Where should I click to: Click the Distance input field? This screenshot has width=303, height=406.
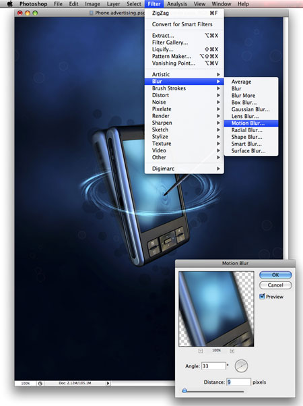point(238,382)
